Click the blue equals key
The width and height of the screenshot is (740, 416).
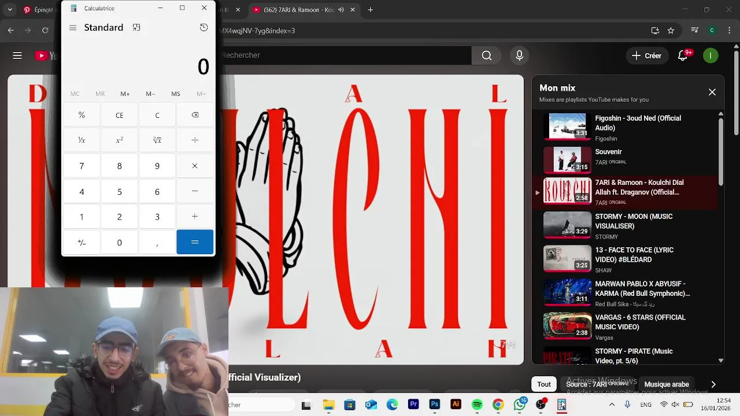coord(195,242)
